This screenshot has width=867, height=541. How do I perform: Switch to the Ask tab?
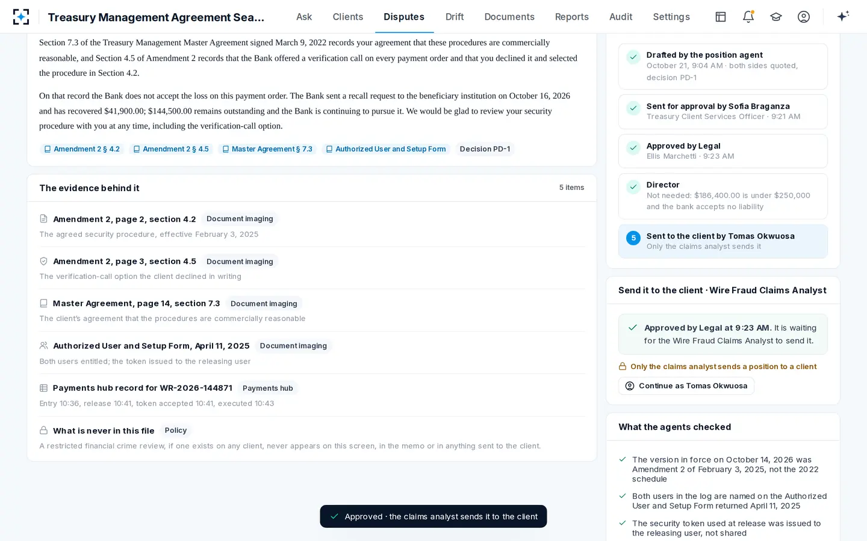304,17
